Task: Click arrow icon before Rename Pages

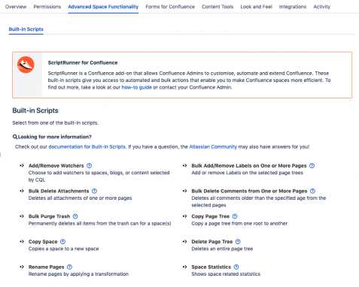Action: (22, 267)
